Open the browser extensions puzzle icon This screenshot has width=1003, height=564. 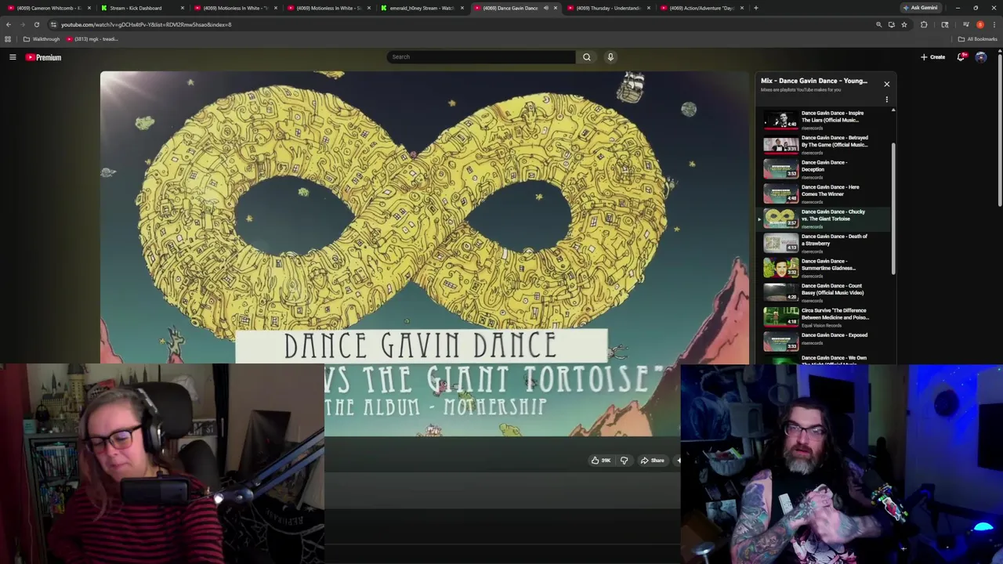click(923, 24)
